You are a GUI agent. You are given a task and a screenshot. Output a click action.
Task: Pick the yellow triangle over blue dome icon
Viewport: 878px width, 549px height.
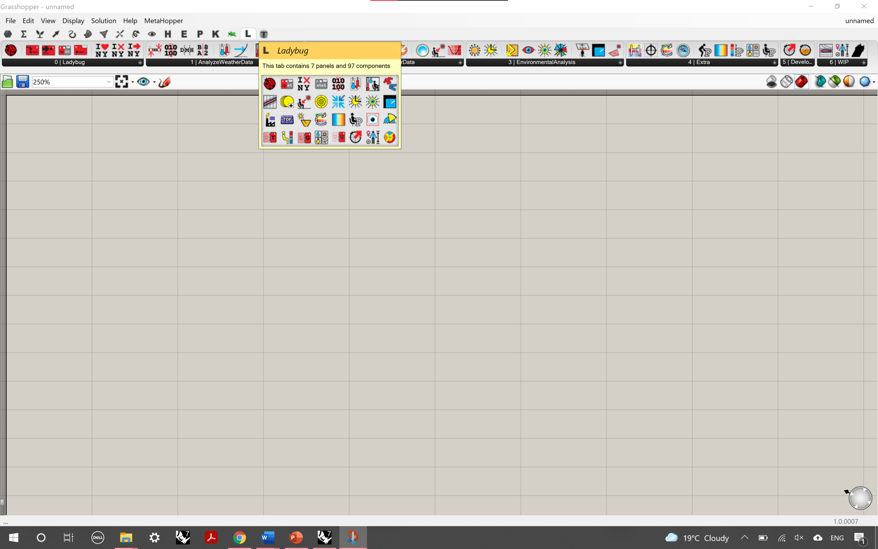[390, 119]
